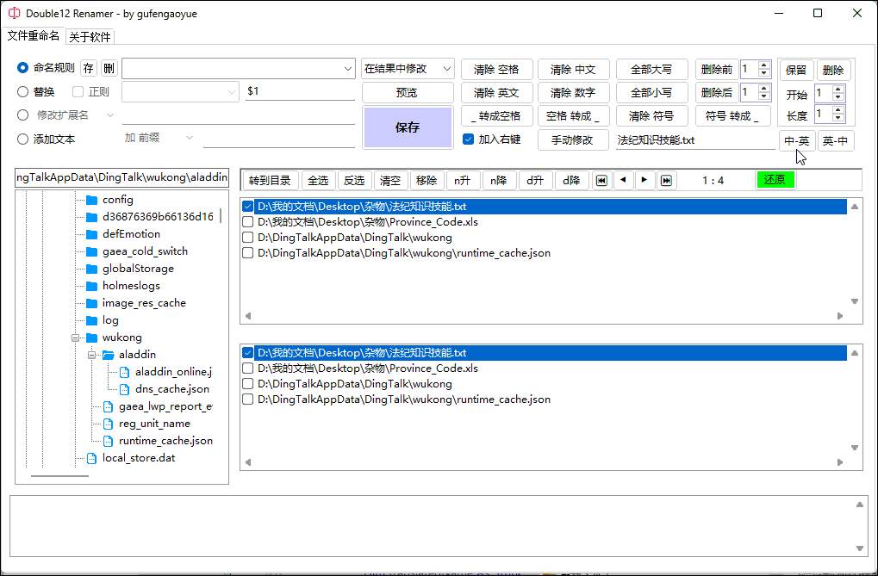Enable the 正则 checkbox

tap(78, 92)
